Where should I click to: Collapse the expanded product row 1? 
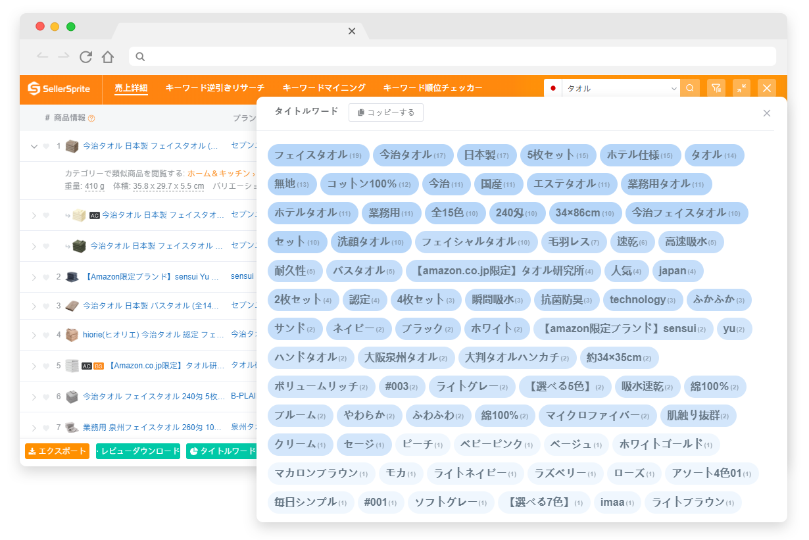point(34,146)
